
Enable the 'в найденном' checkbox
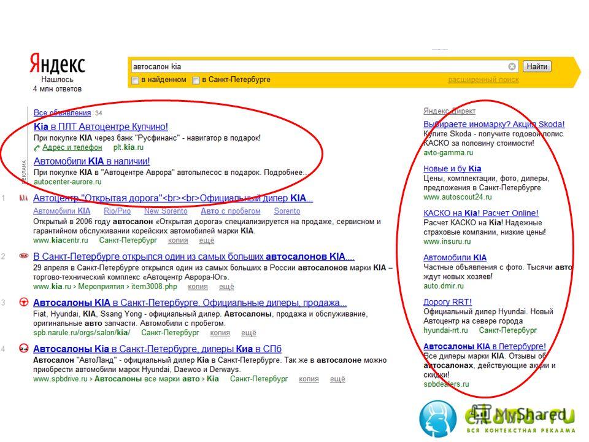point(135,80)
